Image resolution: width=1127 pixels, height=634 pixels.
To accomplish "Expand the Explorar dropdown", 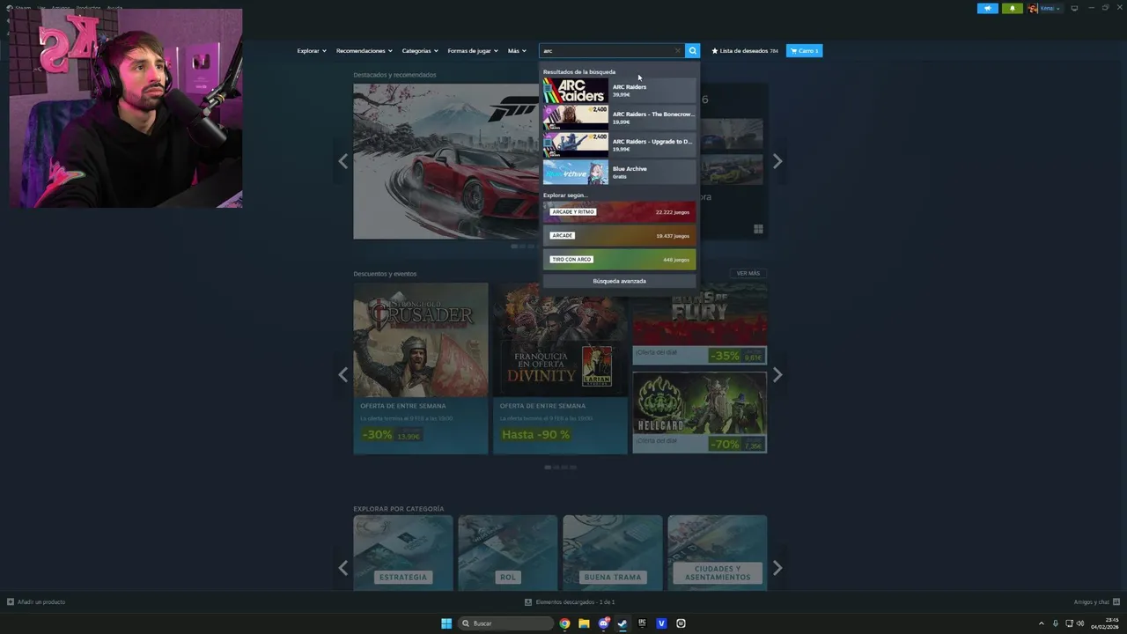I will click(x=312, y=51).
